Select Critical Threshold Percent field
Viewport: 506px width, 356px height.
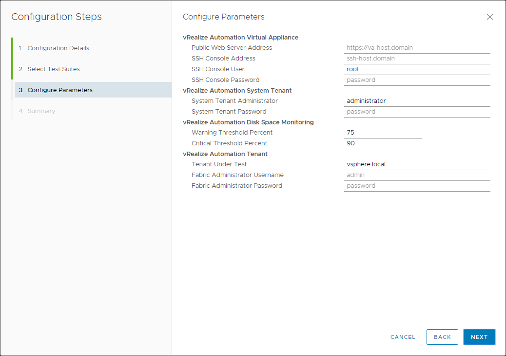[x=383, y=143]
